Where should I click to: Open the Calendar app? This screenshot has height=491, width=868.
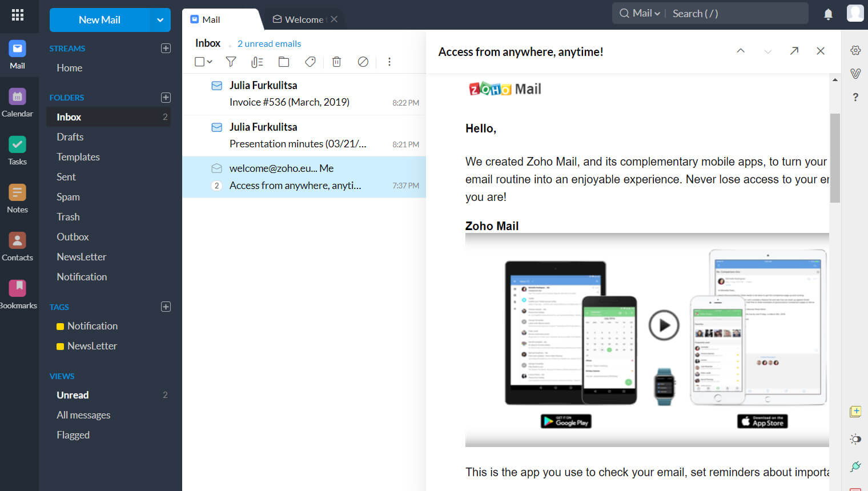17,103
